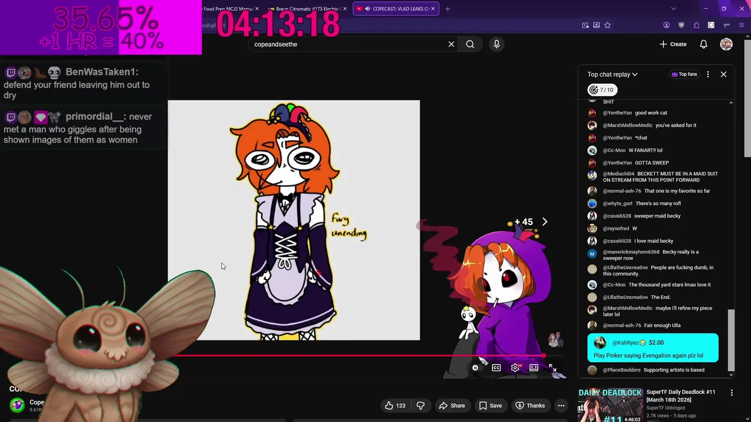751x422 pixels.
Task: Open the browser shield protection icon
Action: click(681, 25)
